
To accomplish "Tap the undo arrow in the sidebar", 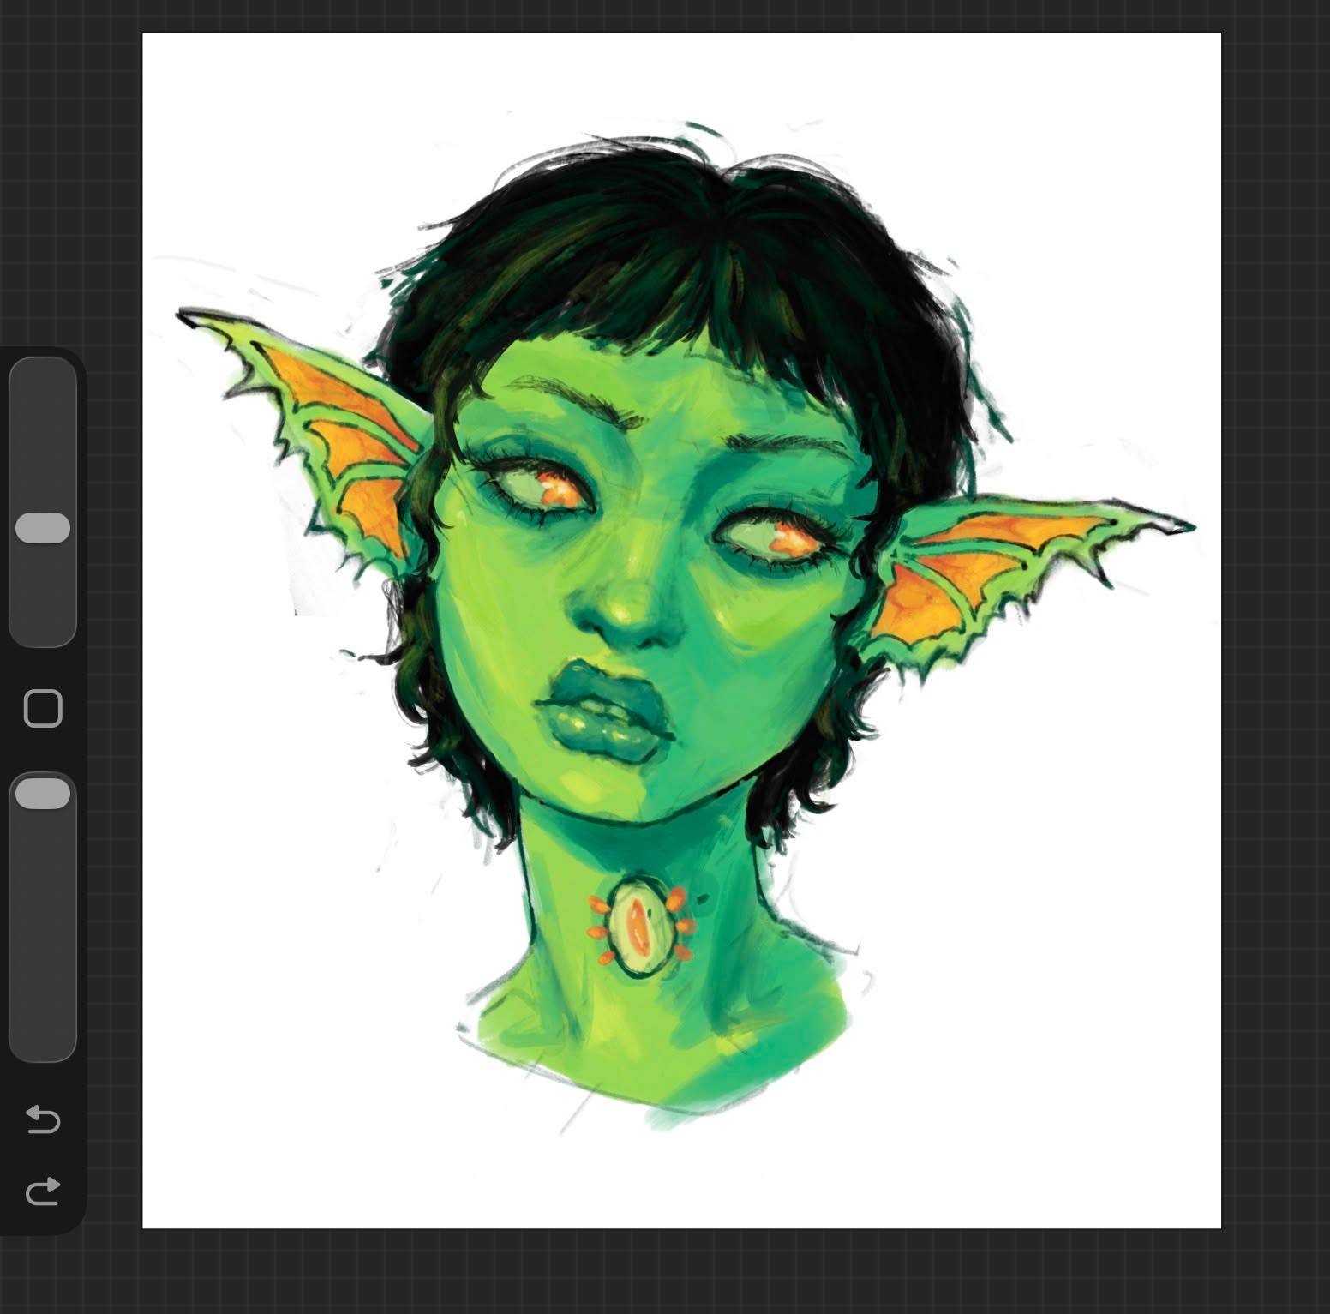I will pyautogui.click(x=43, y=1119).
